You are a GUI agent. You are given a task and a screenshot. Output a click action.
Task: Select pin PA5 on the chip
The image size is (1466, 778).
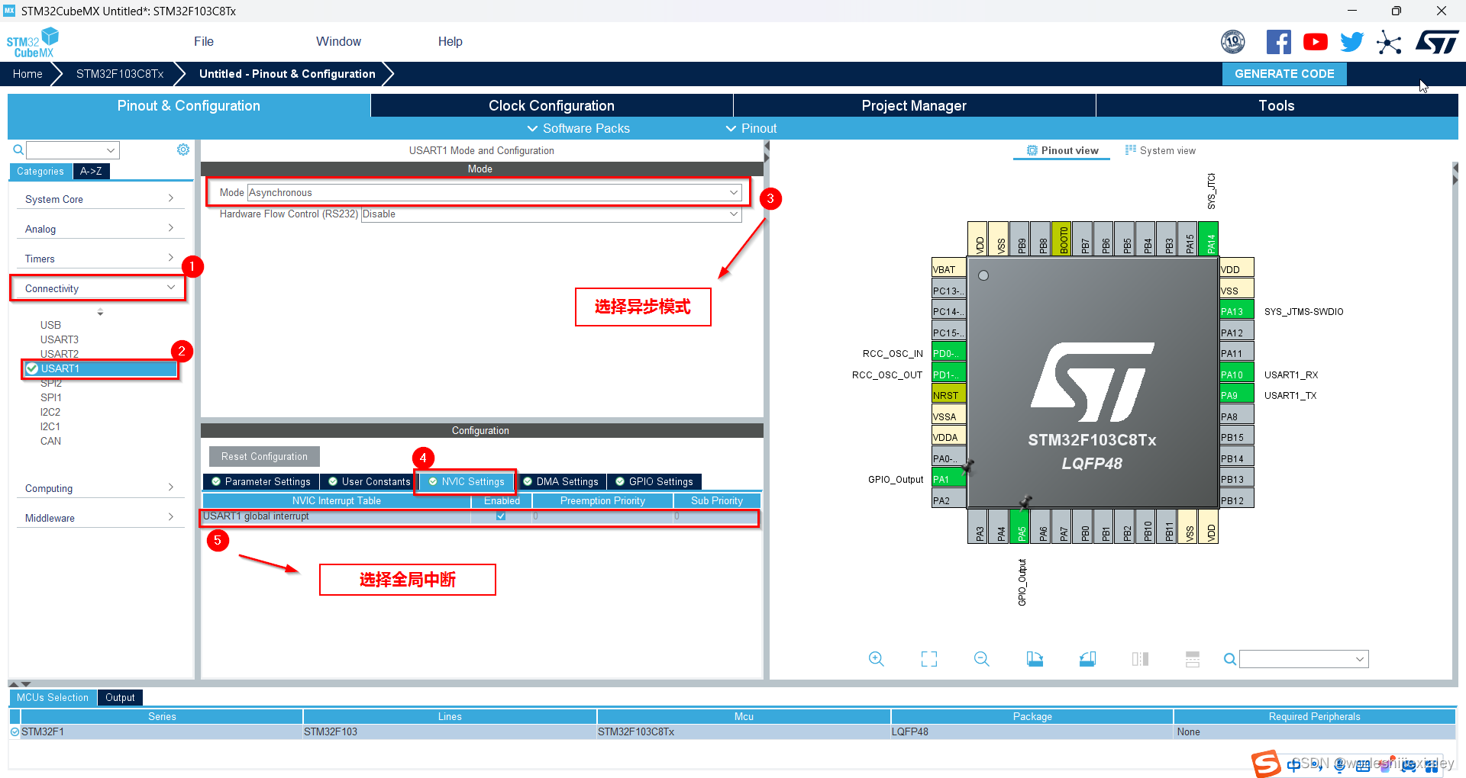click(1019, 526)
